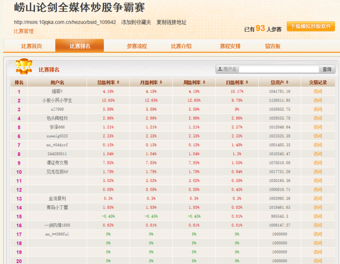Image resolution: width=340 pixels, height=264 pixels.
Task: Focus the 用户名 search input field
Action: tap(279, 69)
